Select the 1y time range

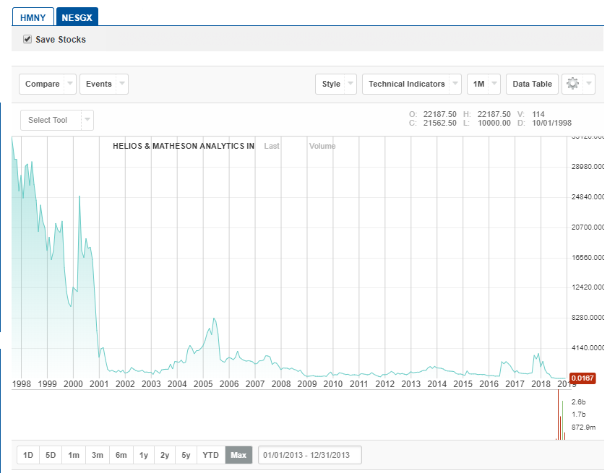point(144,455)
